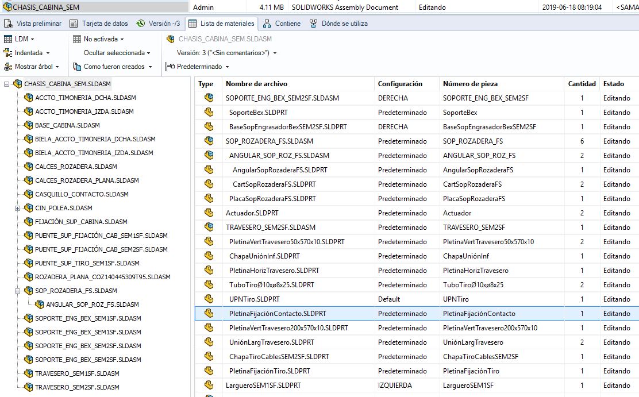
Task: Click the ACCTO_TIMONERIA_DCHA.SLDASM assembly icon
Action: coord(29,98)
